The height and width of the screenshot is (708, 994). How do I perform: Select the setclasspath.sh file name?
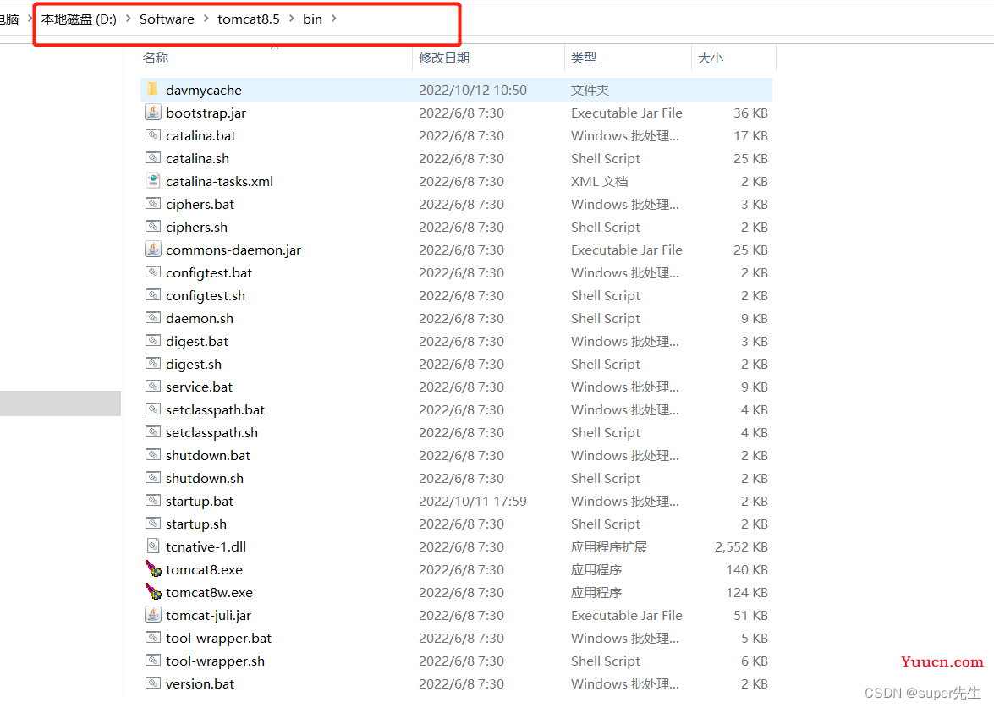211,432
